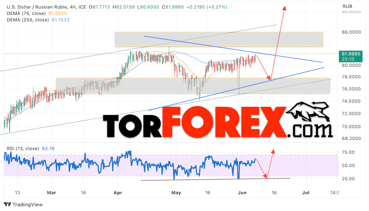Click the 70.0000 price axis label
This screenshot has height=211, width=369.
point(351,127)
